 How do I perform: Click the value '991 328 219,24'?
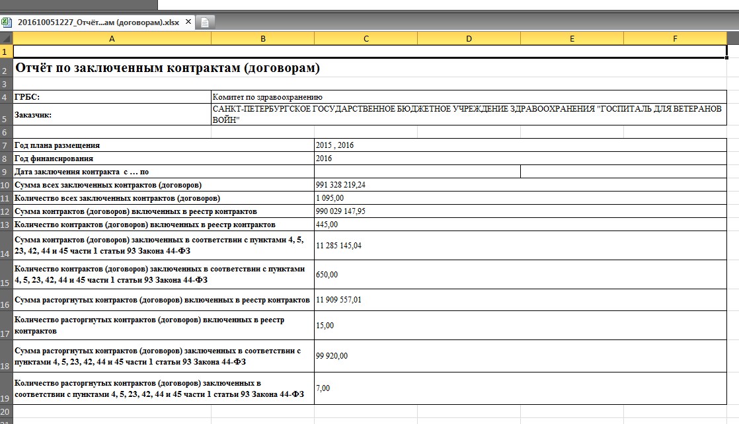click(x=340, y=185)
